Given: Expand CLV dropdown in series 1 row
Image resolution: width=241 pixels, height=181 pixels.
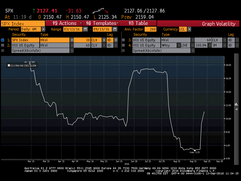Looking at the screenshot, I should pos(104,40).
